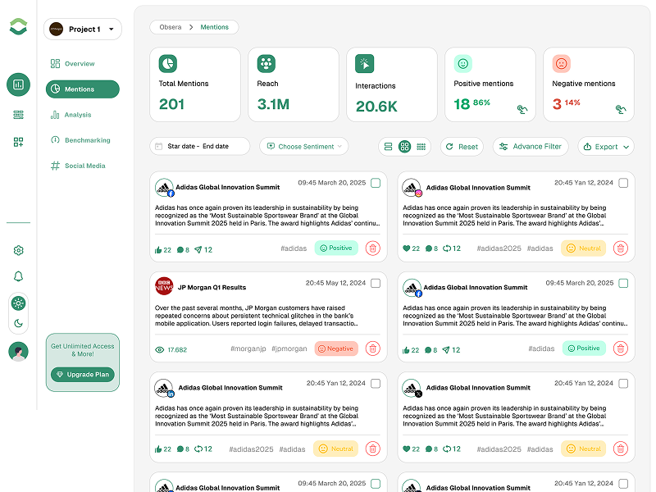Check the bottom-left partially visible card checkbox
Viewport: 656px width, 492px height.
(376, 484)
